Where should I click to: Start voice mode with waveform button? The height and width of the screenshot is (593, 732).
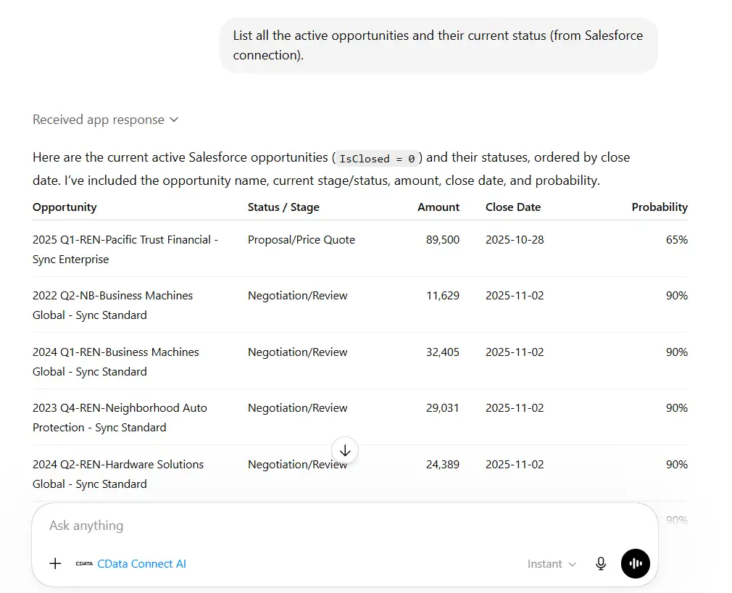635,563
